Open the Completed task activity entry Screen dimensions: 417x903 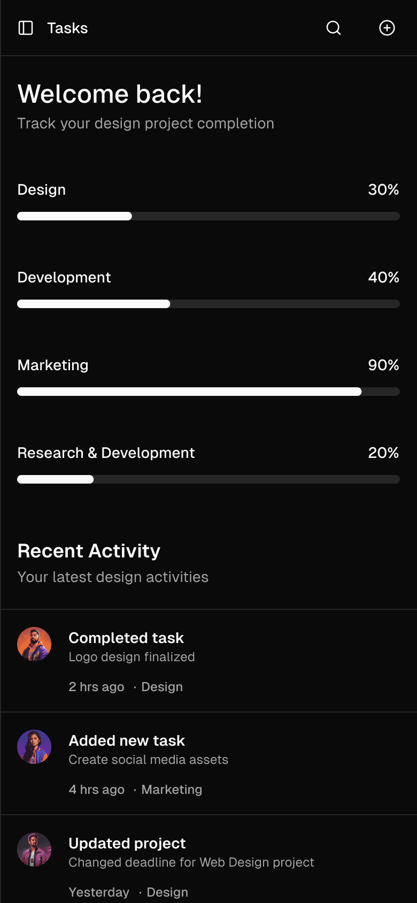(x=208, y=661)
